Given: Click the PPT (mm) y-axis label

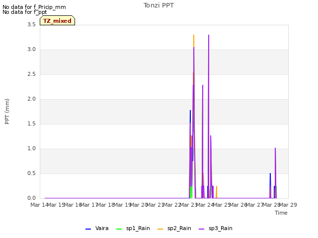Looking at the screenshot, I should (x=7, y=112).
